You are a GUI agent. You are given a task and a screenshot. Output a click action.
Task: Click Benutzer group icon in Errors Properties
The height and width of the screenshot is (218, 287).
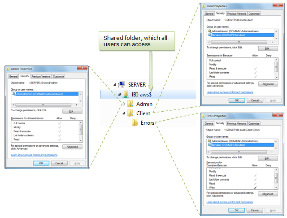(x=209, y=145)
